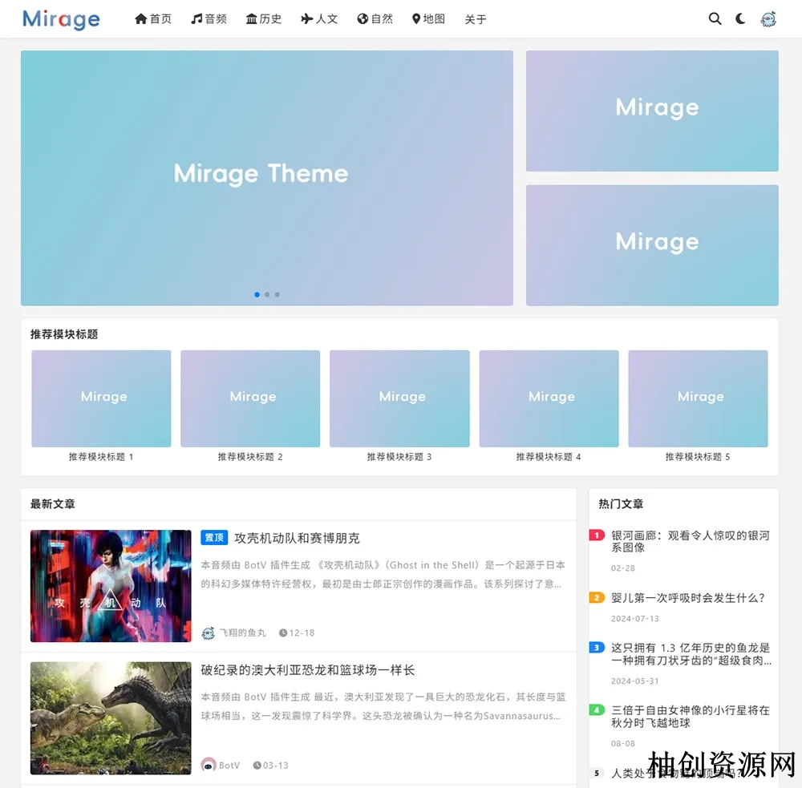Go to 首页 home menu item
802x788 pixels.
pyautogui.click(x=153, y=18)
